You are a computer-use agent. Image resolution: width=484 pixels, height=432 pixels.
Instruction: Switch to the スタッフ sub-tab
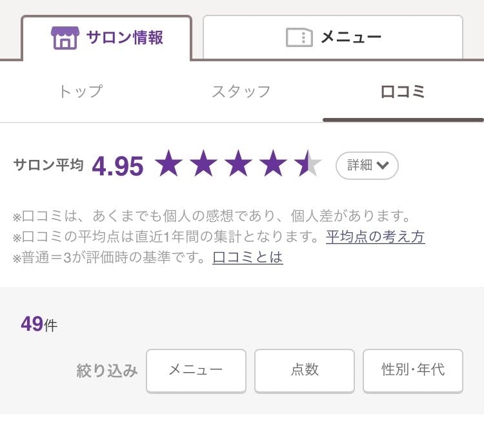tap(241, 92)
